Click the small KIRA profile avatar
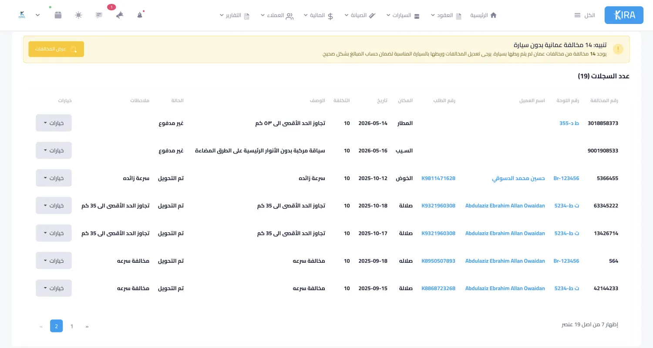 [22, 15]
